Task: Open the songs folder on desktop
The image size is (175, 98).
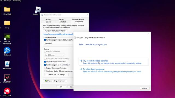Action: [7, 24]
